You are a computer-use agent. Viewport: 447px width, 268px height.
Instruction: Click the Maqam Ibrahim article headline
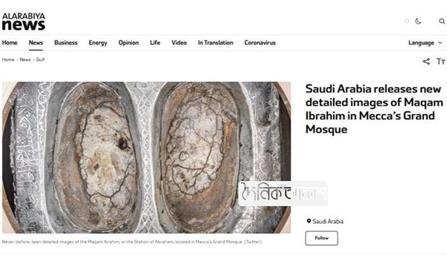pyautogui.click(x=373, y=109)
